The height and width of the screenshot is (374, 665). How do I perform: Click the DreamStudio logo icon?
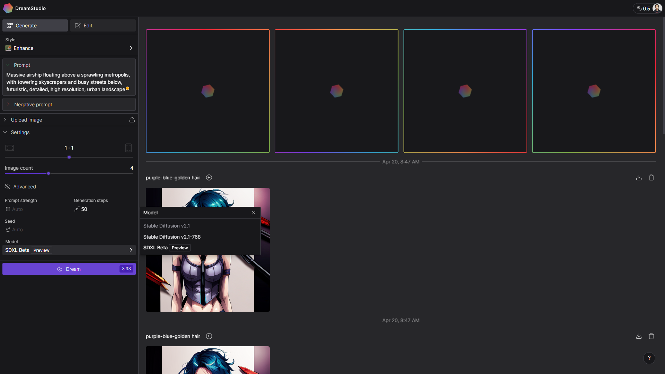click(8, 8)
